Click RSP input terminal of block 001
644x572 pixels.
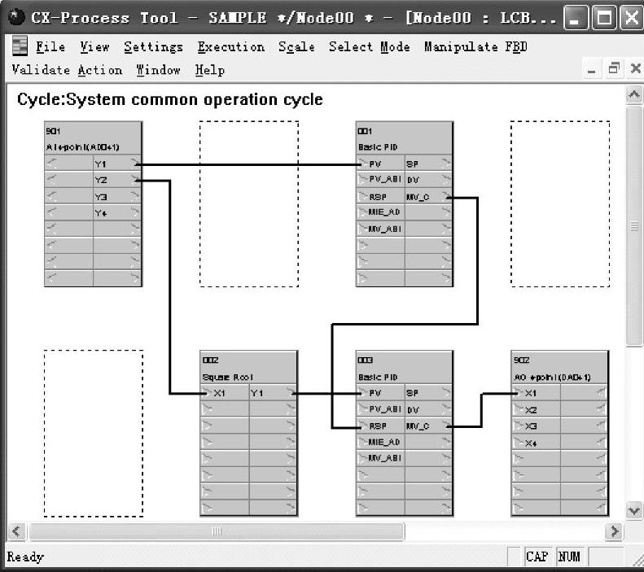pos(380,197)
